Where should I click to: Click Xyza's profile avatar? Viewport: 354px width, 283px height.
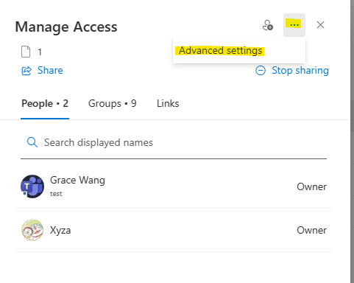[x=32, y=230]
